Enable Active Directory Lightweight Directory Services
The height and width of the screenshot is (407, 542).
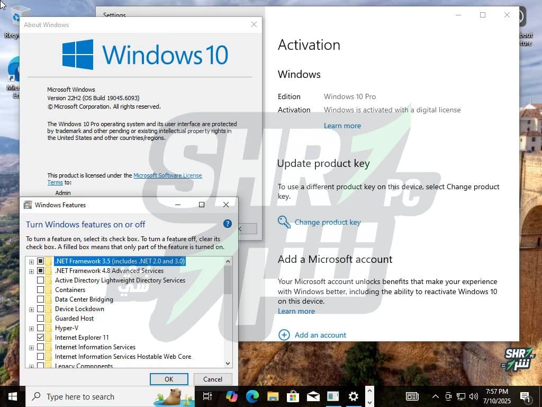coord(40,280)
